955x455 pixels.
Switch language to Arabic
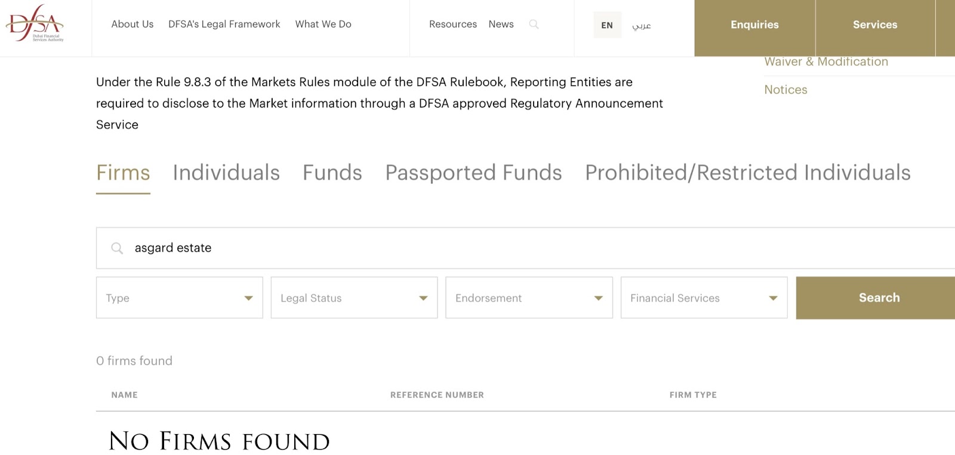pos(642,25)
